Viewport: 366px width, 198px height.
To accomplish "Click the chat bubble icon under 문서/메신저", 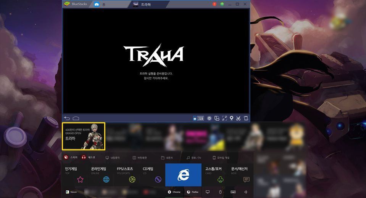I will point(246,179).
